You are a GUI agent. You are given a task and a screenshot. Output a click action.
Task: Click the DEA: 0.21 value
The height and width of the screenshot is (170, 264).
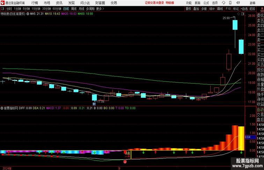pyautogui.click(x=39, y=108)
